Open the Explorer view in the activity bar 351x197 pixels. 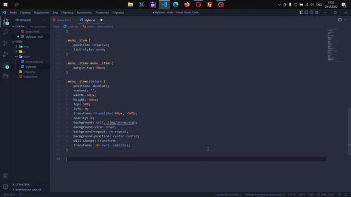point(5,21)
